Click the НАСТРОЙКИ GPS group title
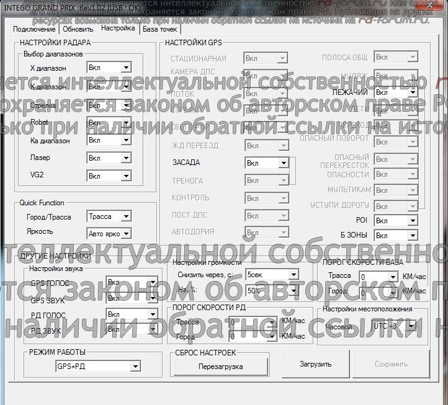 [x=194, y=43]
